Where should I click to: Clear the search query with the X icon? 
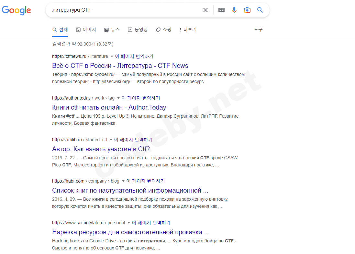[205, 10]
